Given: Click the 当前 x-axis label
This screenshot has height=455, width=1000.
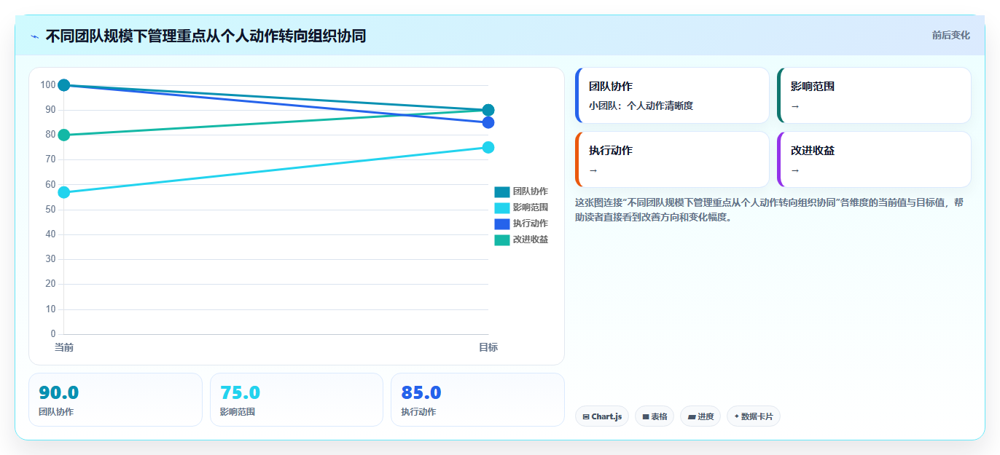Looking at the screenshot, I should [x=64, y=347].
